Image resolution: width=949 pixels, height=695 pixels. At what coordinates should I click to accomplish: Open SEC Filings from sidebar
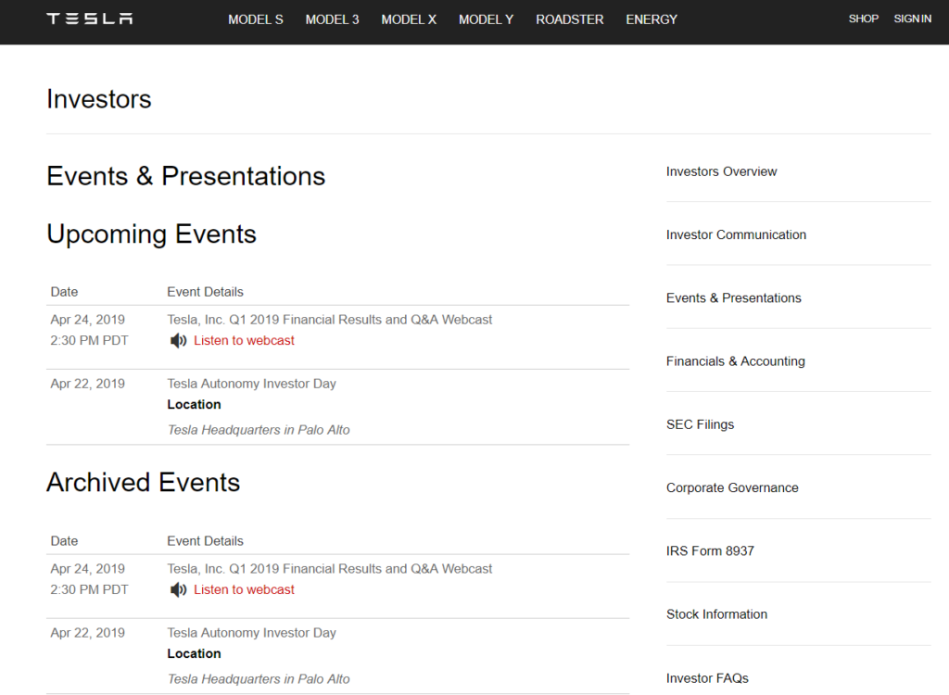[x=700, y=424]
